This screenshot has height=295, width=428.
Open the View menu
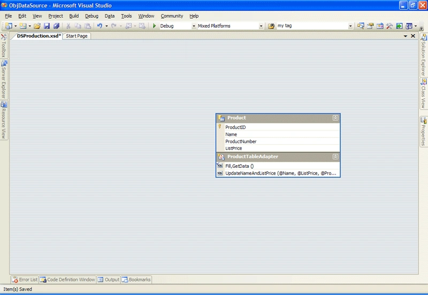click(x=37, y=16)
